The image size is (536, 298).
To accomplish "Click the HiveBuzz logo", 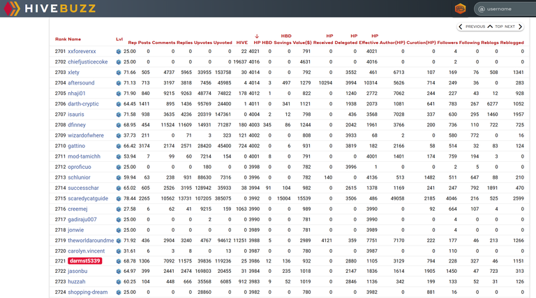I will (50, 8).
